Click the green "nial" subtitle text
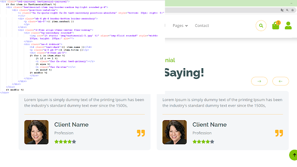 [x=170, y=60]
